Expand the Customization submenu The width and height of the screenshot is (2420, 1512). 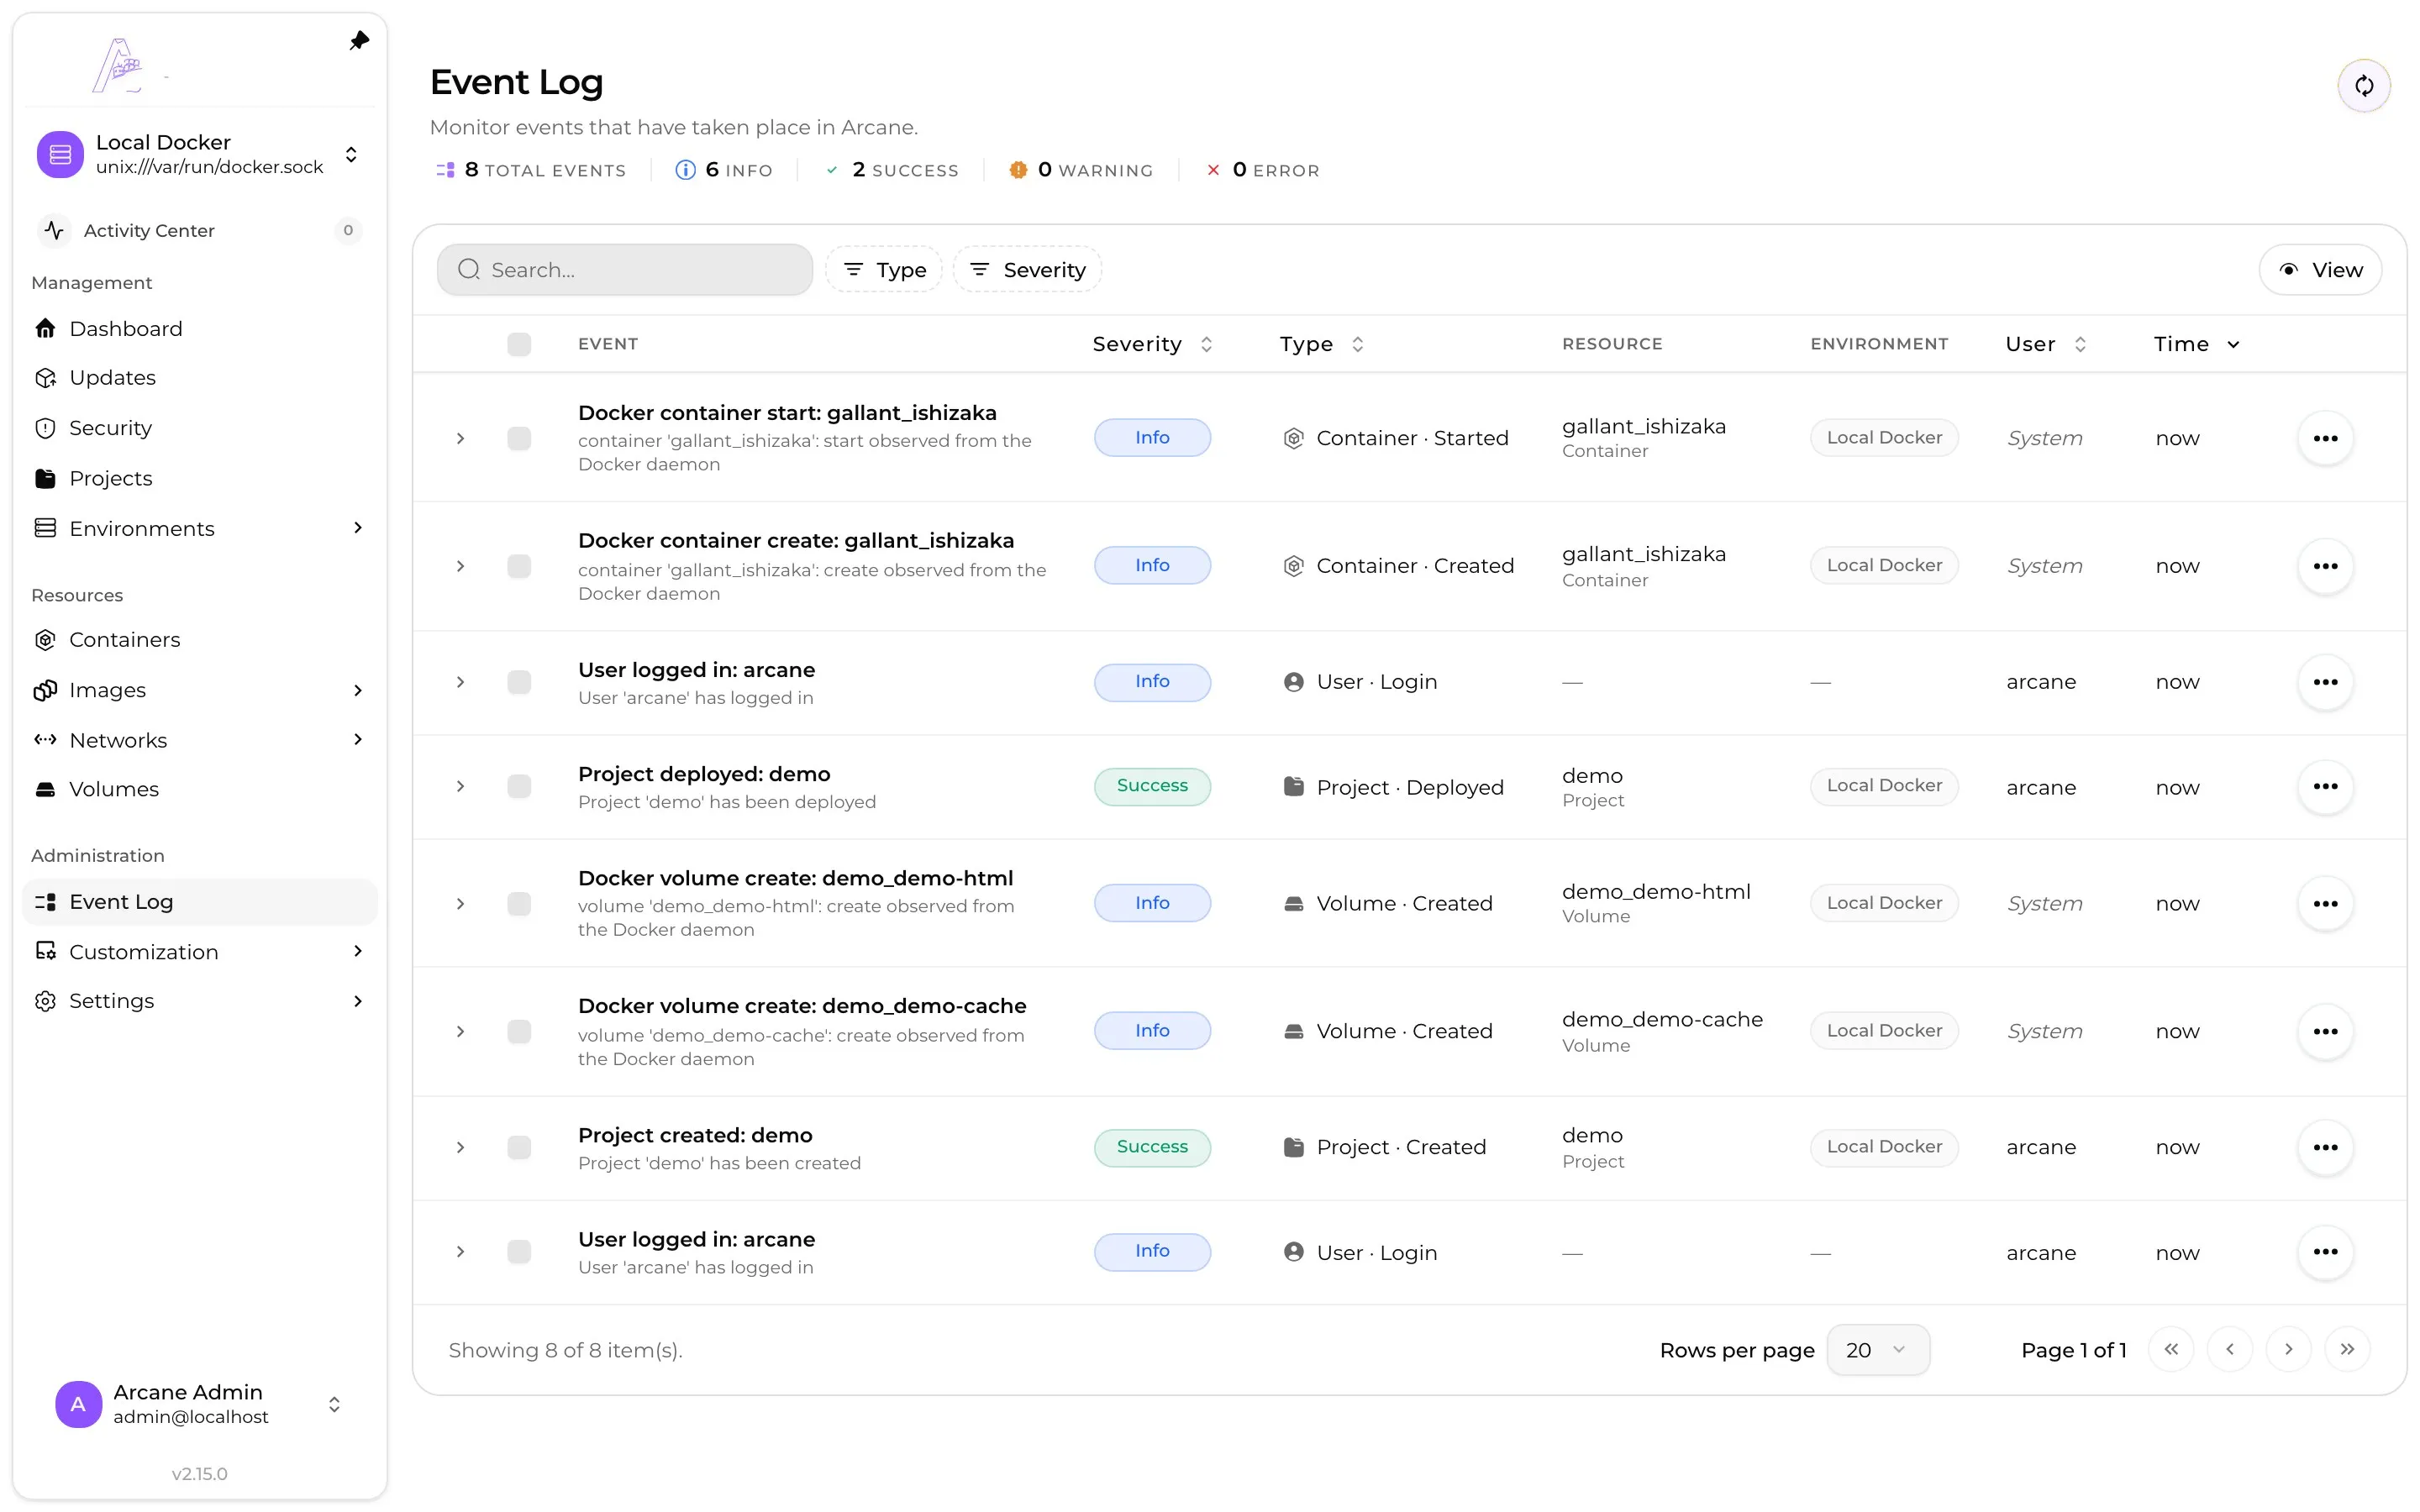(358, 951)
